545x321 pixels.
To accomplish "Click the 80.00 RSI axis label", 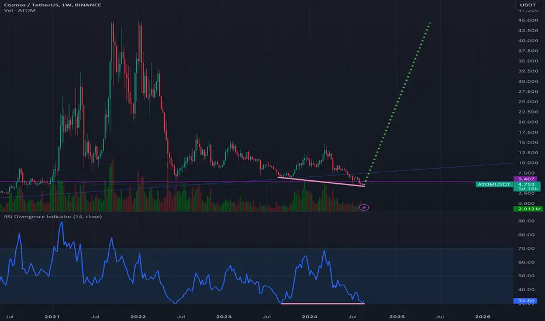I will [x=526, y=235].
